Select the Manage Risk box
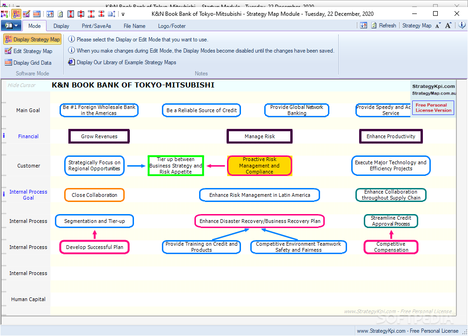This screenshot has height=336, width=468. pos(260,136)
